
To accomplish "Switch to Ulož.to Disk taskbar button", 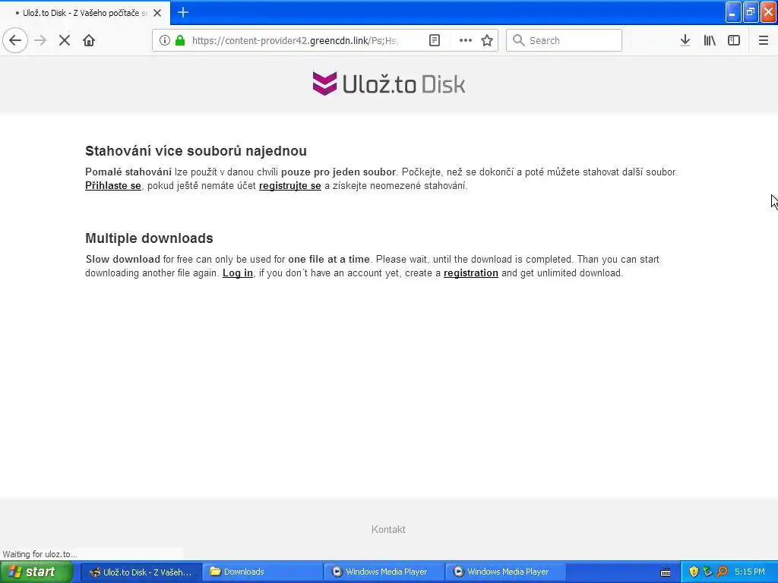I will (x=140, y=572).
